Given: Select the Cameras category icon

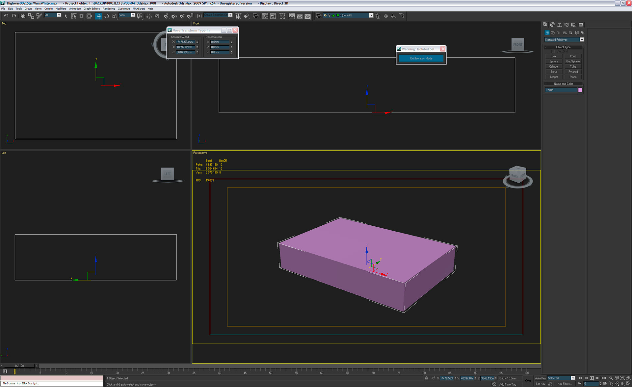Looking at the screenshot, I should 565,33.
